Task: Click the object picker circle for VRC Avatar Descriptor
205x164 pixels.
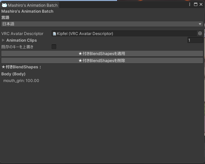Action: point(200,34)
